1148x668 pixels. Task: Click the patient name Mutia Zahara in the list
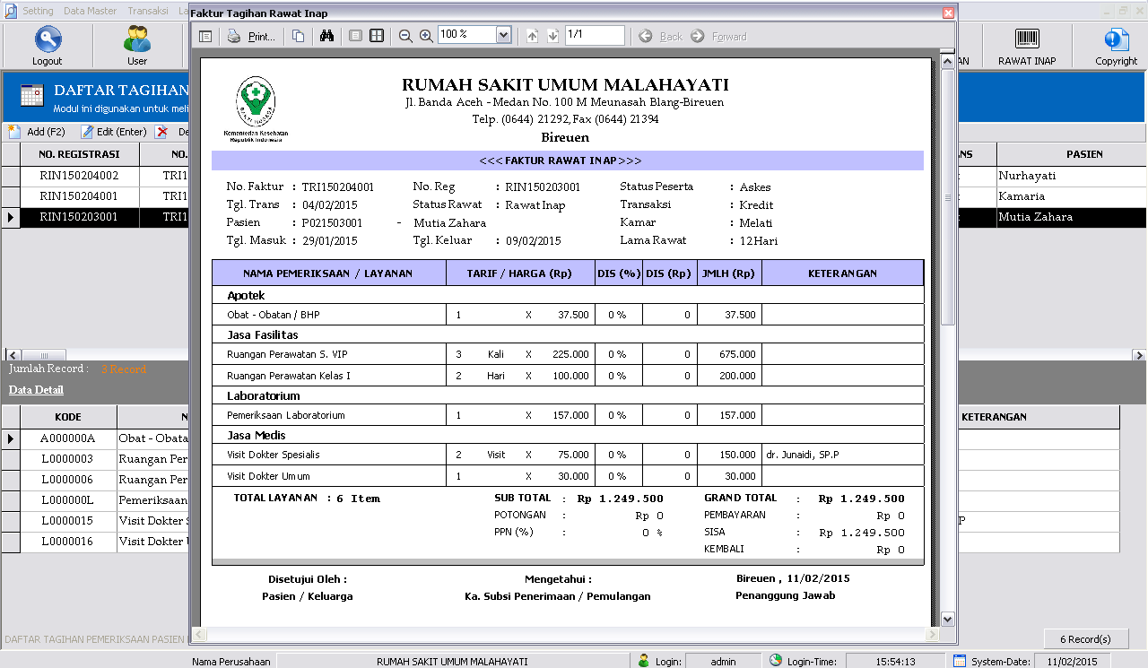1035,217
